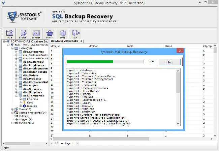This screenshot has height=151, width=219.
Task: Click the Tables(14) folder icon
Action: pos(16,48)
